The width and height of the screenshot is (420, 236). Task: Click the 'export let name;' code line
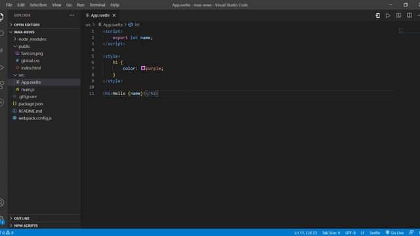[133, 38]
